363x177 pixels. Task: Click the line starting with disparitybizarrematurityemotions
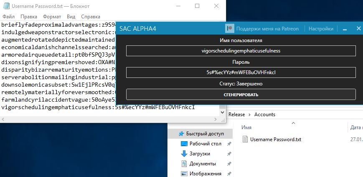(58, 70)
